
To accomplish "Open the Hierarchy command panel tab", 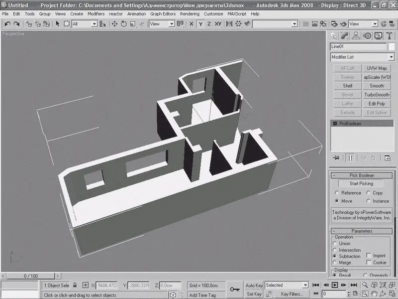I will (x=356, y=35).
